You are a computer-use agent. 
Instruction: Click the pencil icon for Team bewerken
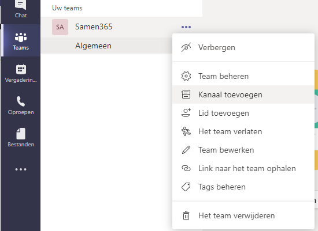pyautogui.click(x=186, y=150)
